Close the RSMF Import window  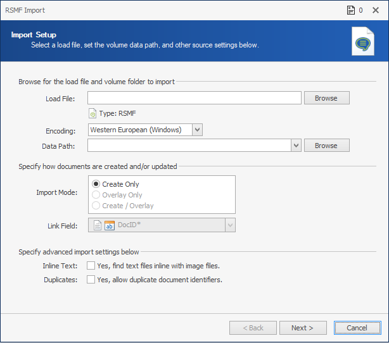point(376,10)
